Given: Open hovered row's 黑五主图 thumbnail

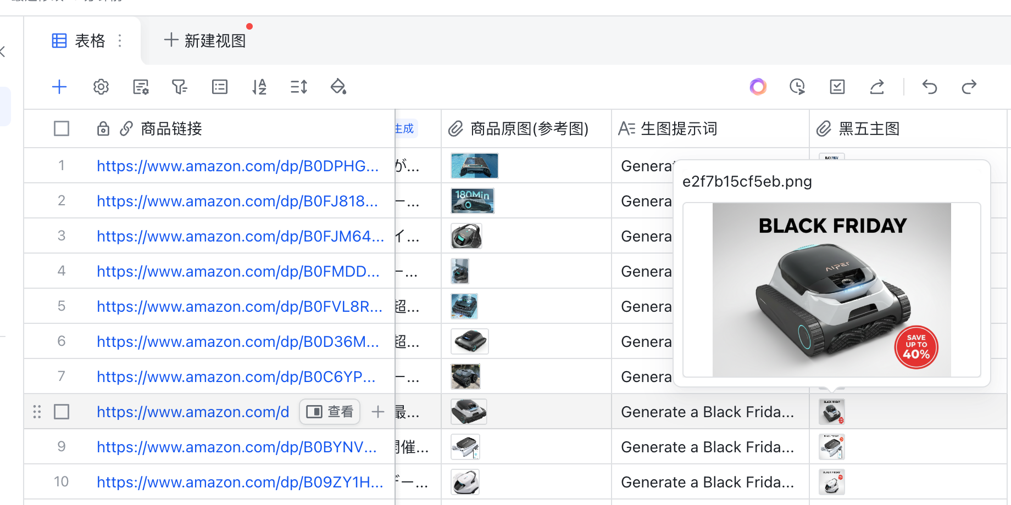Looking at the screenshot, I should pyautogui.click(x=832, y=412).
